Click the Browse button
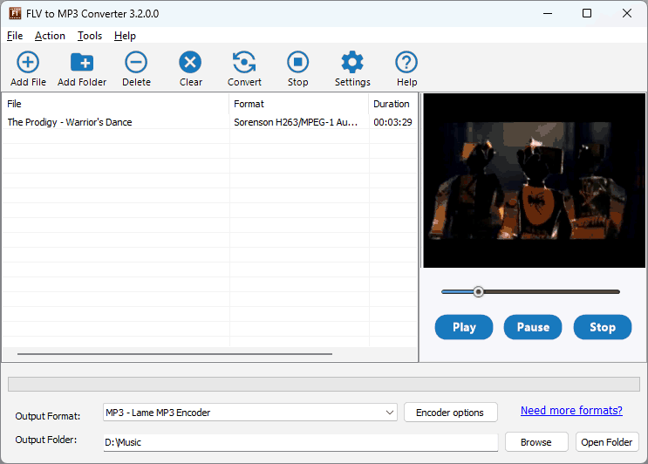This screenshot has width=648, height=464. point(536,442)
